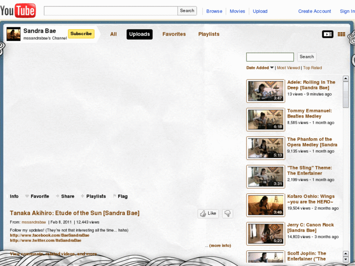Click the YouTube logo
The image size is (355, 266).
point(18,10)
